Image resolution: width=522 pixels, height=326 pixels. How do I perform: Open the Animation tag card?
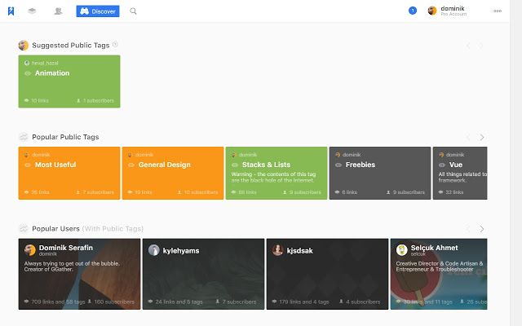tap(69, 81)
